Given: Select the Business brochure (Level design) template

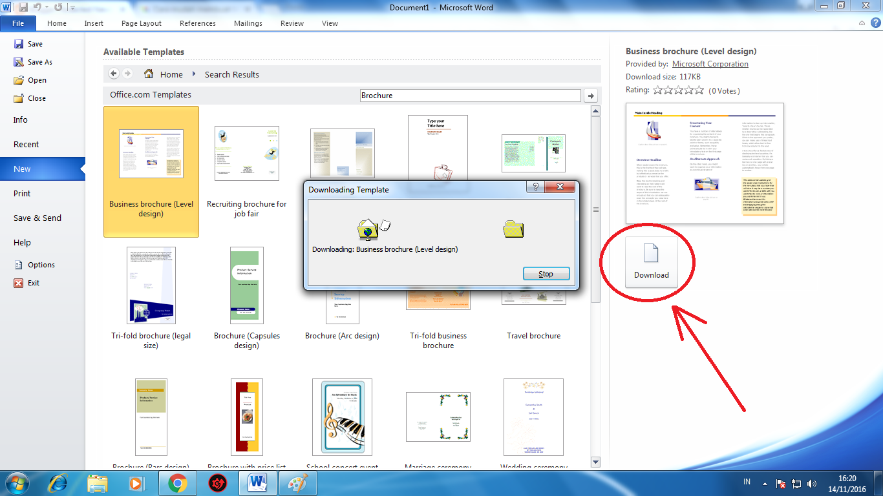Looking at the screenshot, I should click(x=151, y=172).
